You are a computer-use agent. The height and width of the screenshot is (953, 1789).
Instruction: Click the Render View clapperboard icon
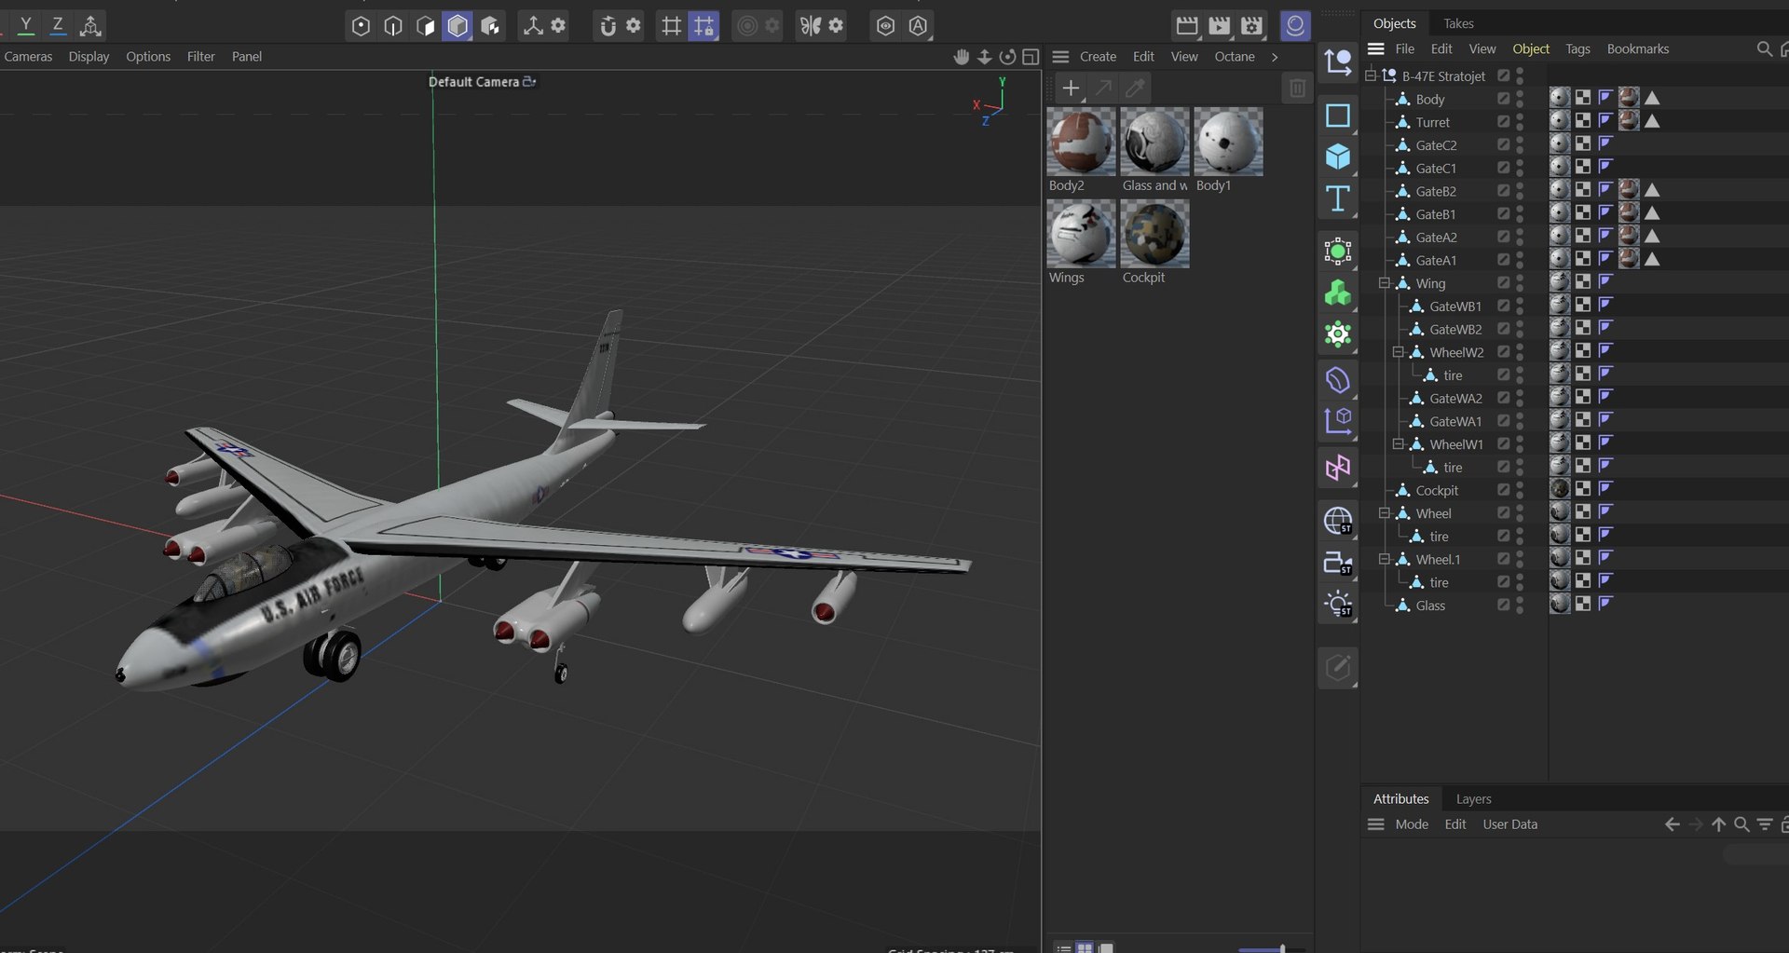click(x=1187, y=26)
